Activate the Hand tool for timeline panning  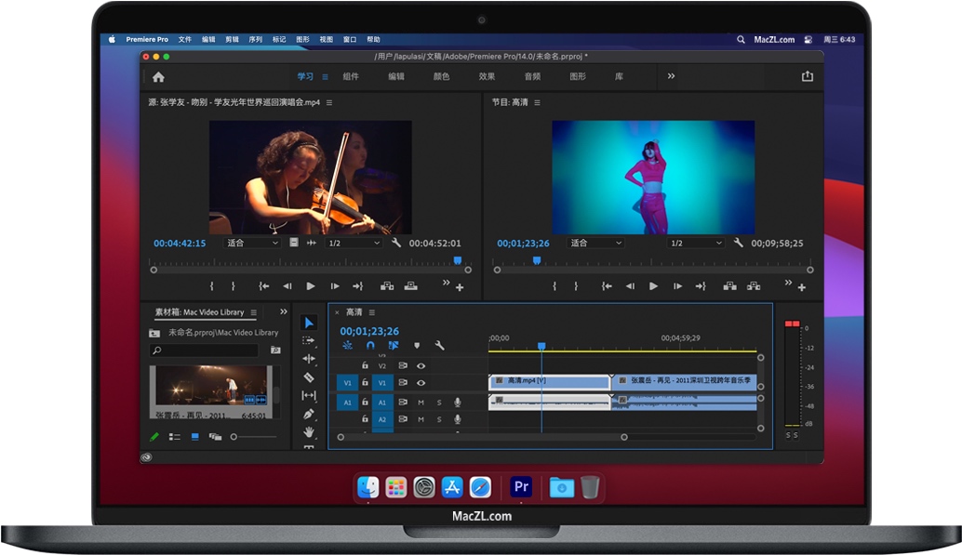[x=309, y=430]
